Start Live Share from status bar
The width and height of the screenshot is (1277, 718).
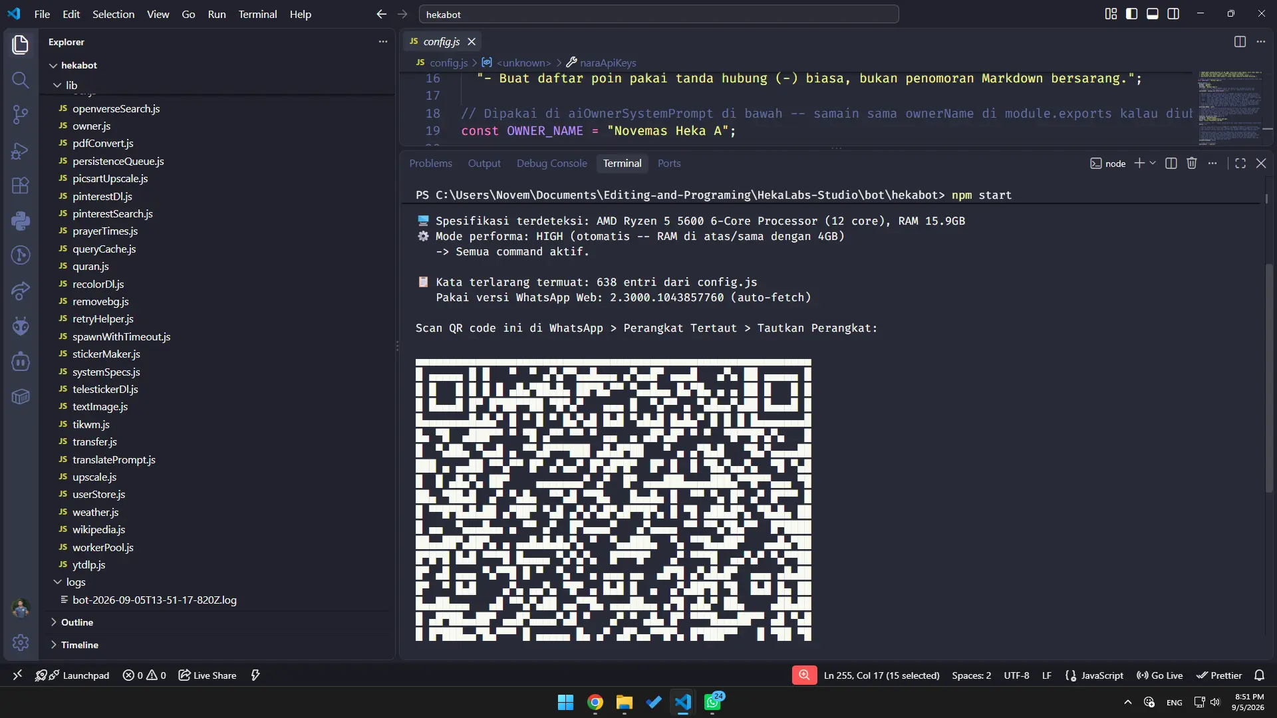[x=208, y=675]
